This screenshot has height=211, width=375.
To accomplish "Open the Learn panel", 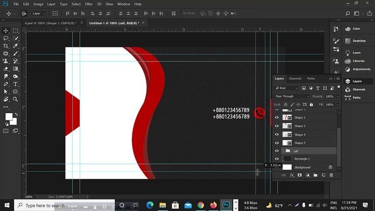I will (353, 53).
